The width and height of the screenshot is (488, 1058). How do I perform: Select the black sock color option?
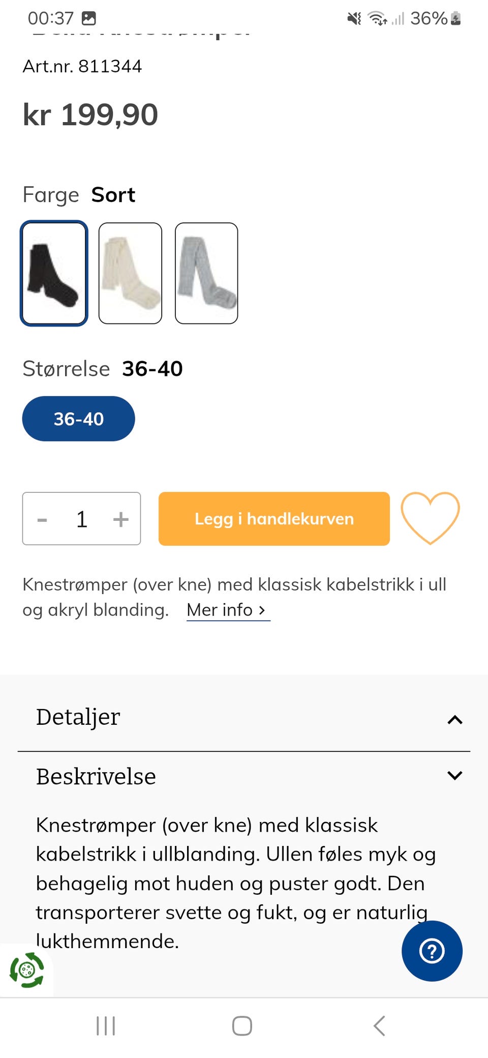(54, 273)
